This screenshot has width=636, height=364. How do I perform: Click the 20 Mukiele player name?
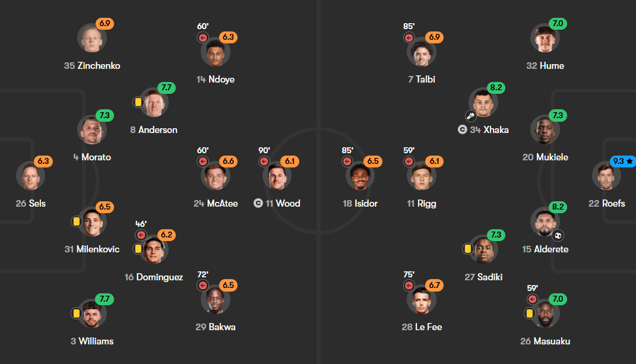(x=545, y=157)
